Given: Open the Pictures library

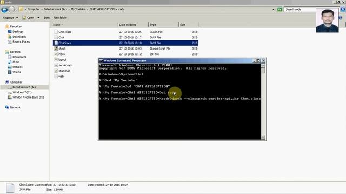Looking at the screenshot, I should click(17, 67).
